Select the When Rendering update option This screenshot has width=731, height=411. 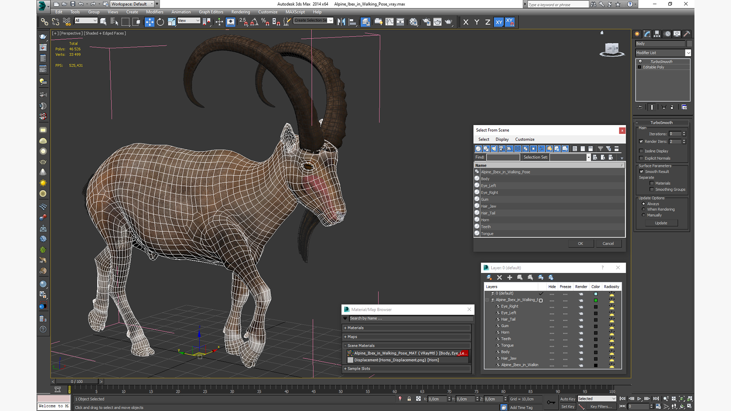pos(644,209)
